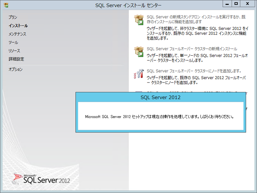Click the 既存の SQL Server 2012 フェールオーバー description
This screenshot has height=193, width=257.
[x=196, y=80]
